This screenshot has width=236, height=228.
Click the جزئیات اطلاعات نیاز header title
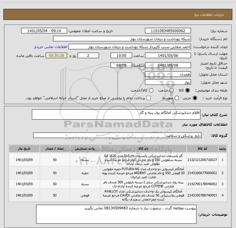tap(209, 15)
